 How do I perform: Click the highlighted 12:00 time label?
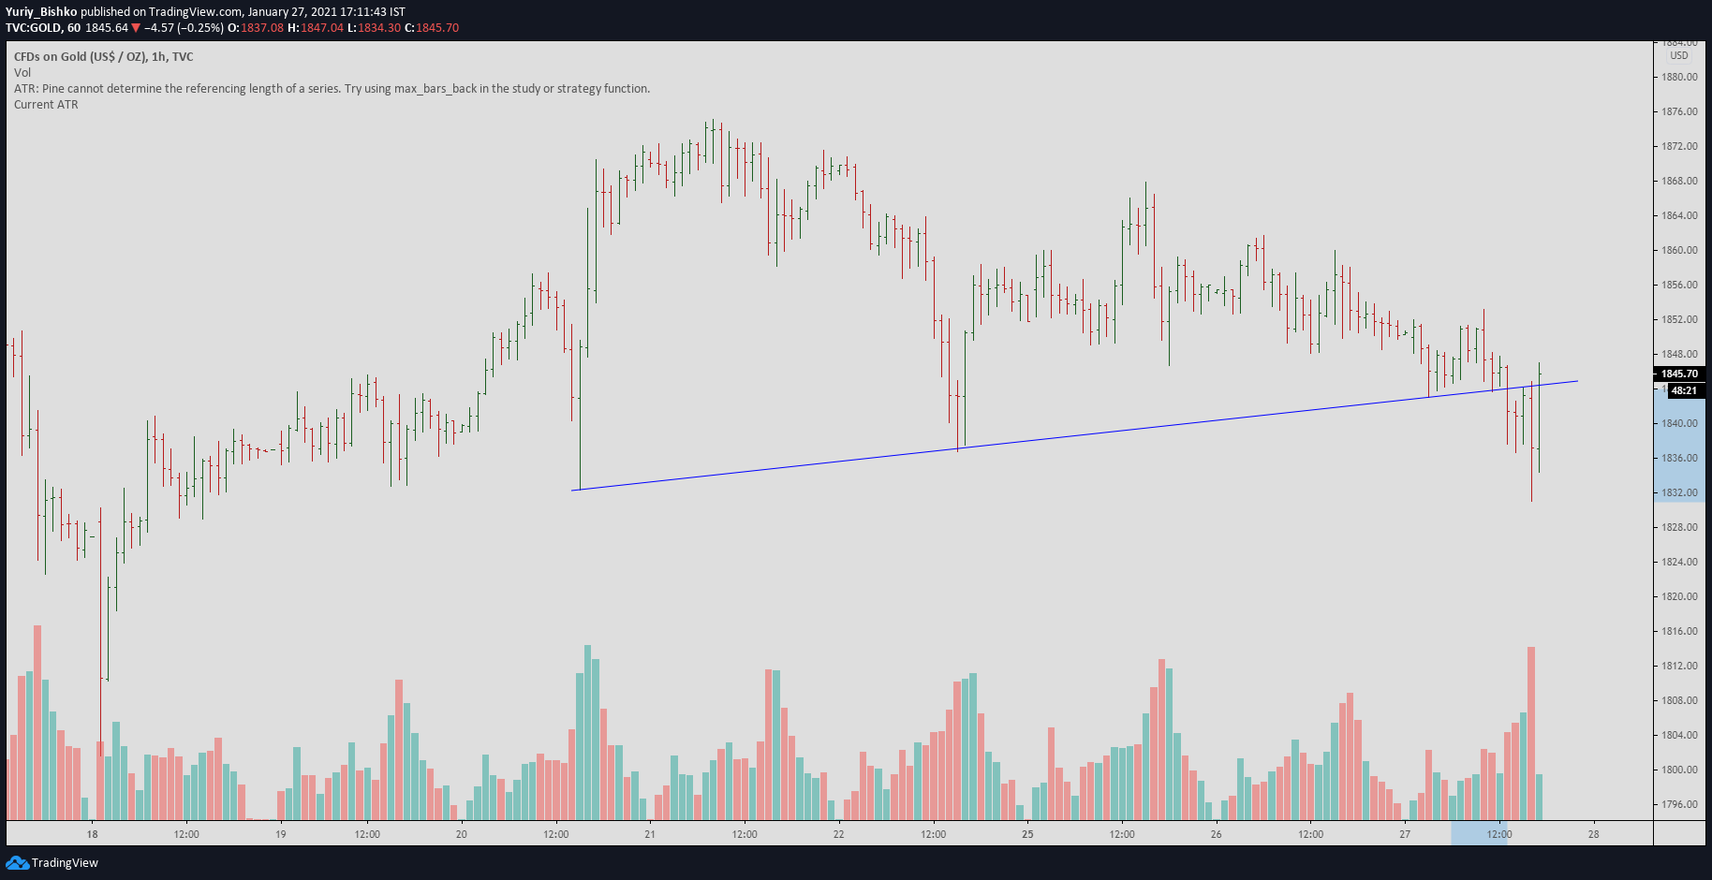pyautogui.click(x=1499, y=834)
